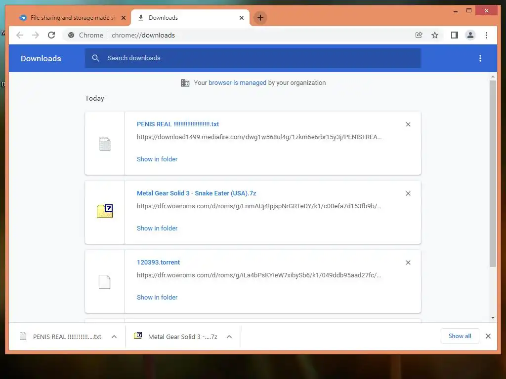The image size is (506, 379).
Task: Open the profile avatar icon
Action: 470,35
